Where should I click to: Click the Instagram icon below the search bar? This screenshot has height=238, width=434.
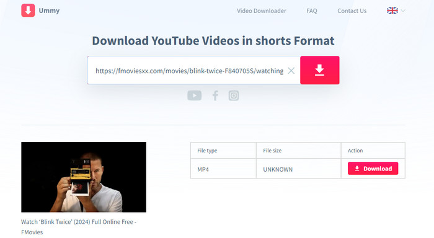pyautogui.click(x=234, y=95)
